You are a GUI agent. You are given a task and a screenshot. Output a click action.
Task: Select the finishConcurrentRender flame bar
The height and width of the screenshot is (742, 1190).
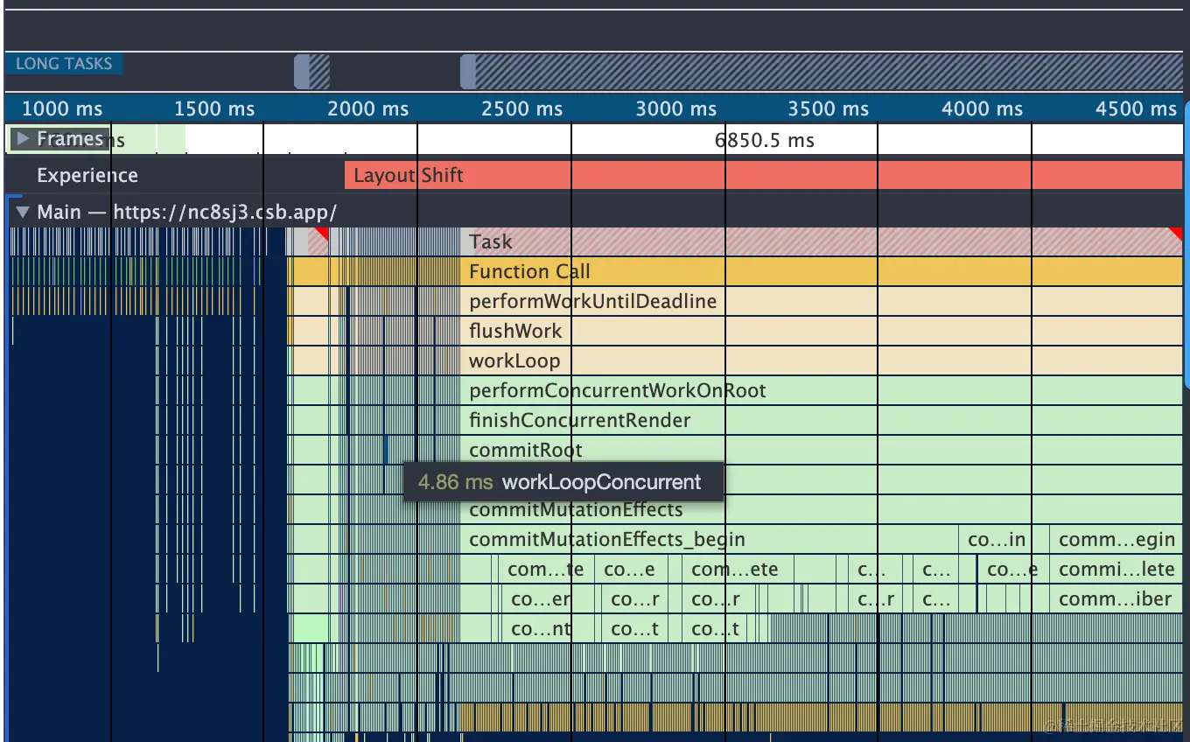pyautogui.click(x=822, y=420)
